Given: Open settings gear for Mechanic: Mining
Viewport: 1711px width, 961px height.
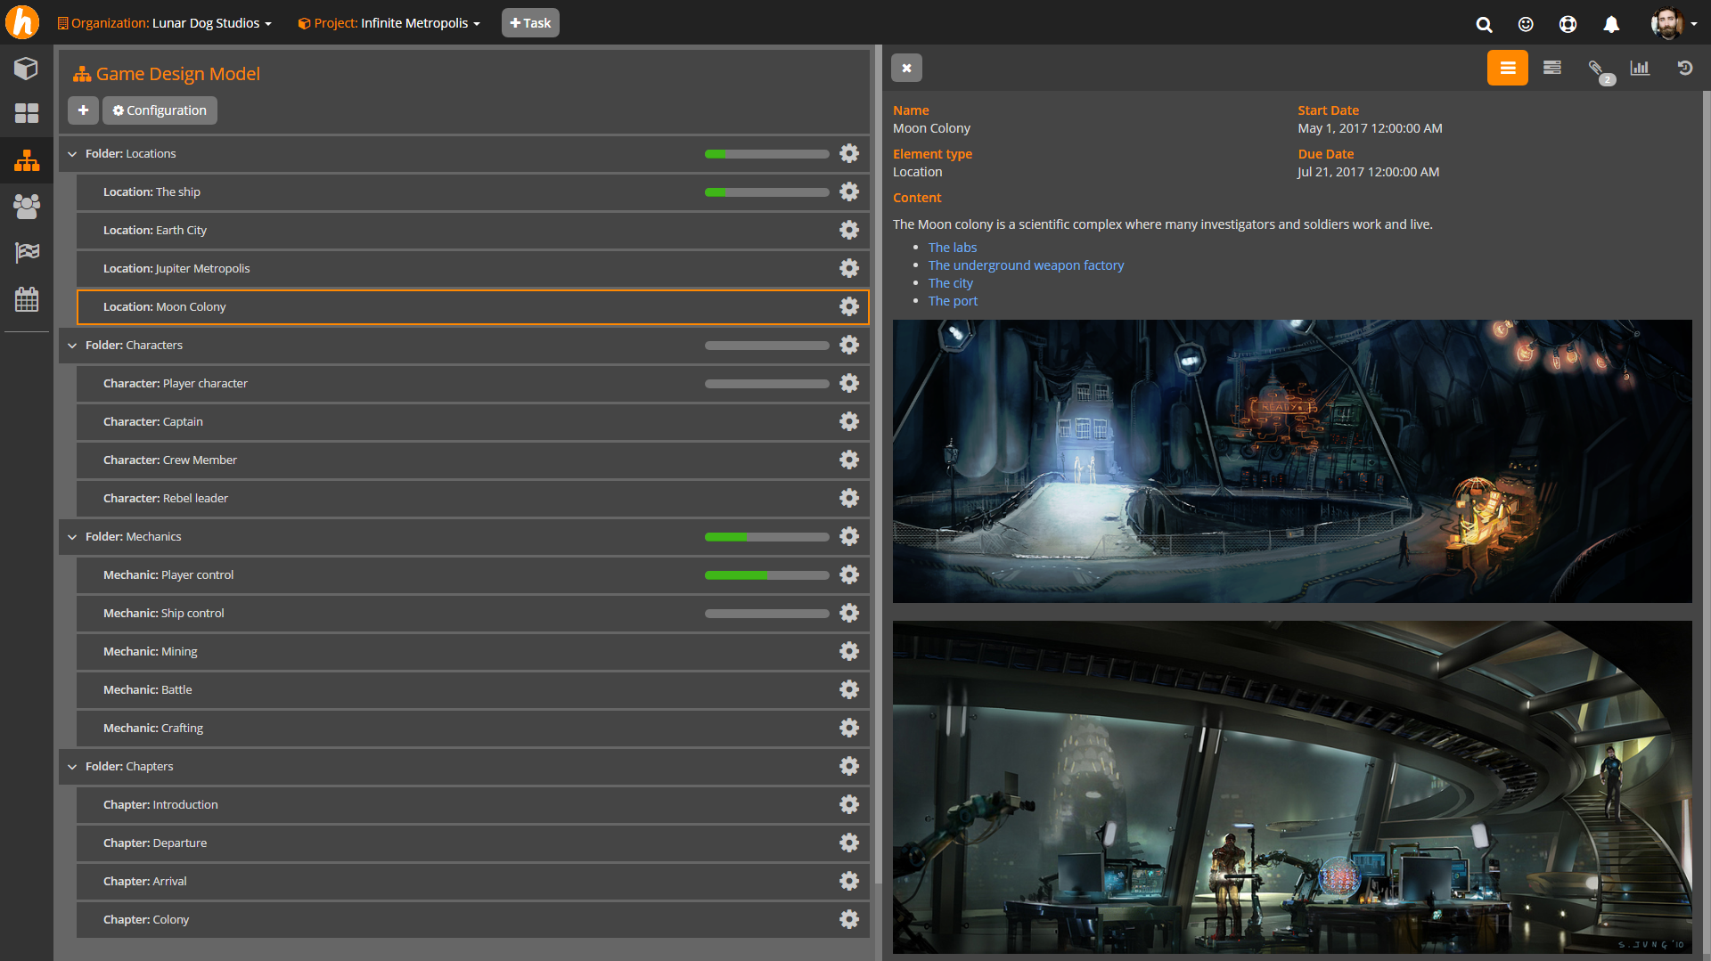Looking at the screenshot, I should click(x=849, y=651).
